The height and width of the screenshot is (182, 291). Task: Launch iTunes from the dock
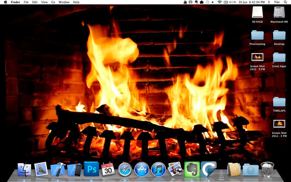159,169
